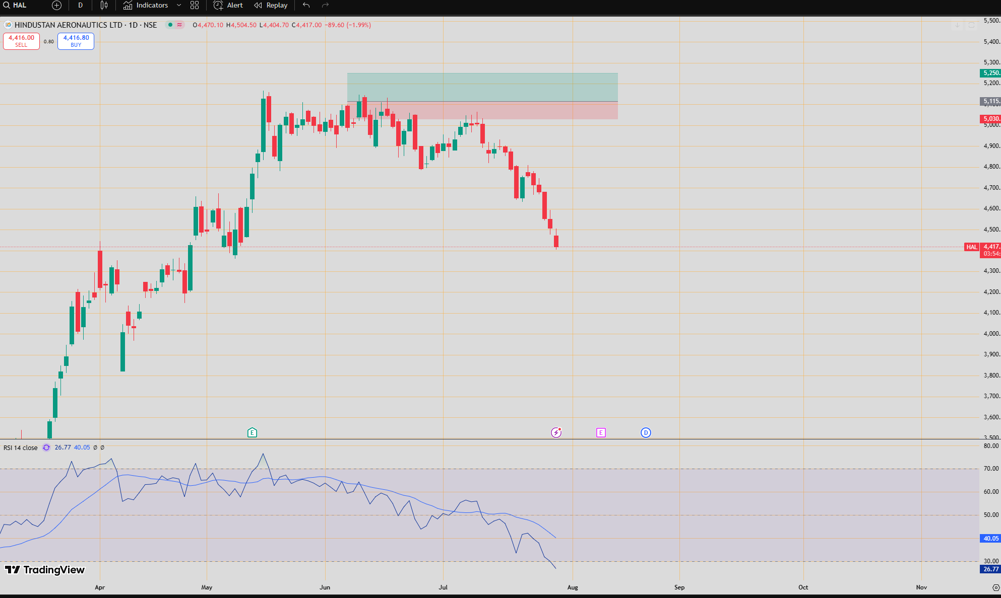Select the red stop zone of position tool
The height and width of the screenshot is (598, 1001).
click(482, 110)
